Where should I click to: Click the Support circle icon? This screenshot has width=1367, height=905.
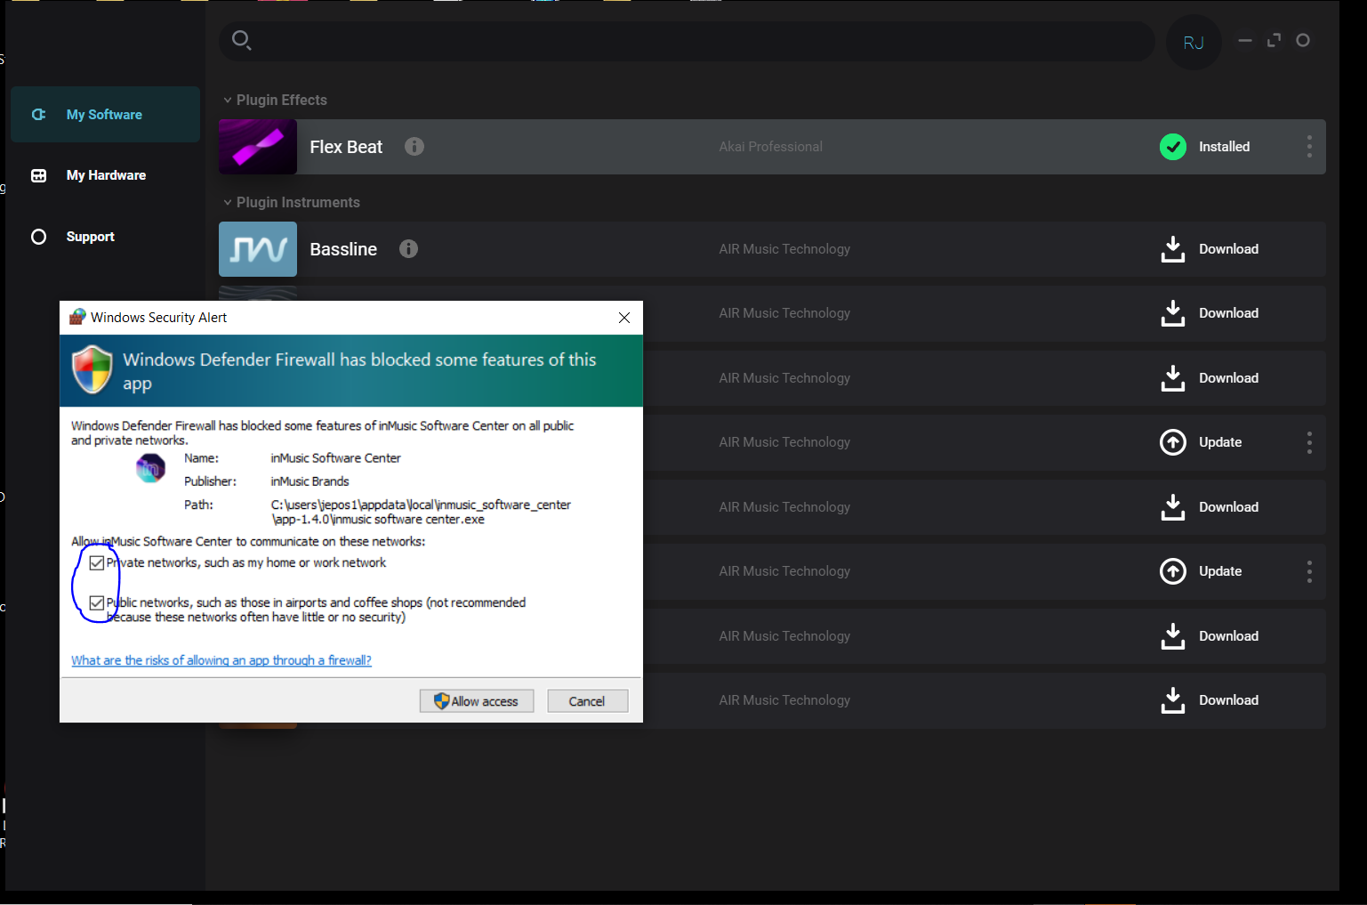coord(38,237)
